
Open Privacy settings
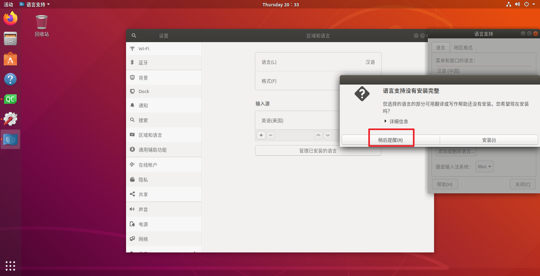pos(164,179)
